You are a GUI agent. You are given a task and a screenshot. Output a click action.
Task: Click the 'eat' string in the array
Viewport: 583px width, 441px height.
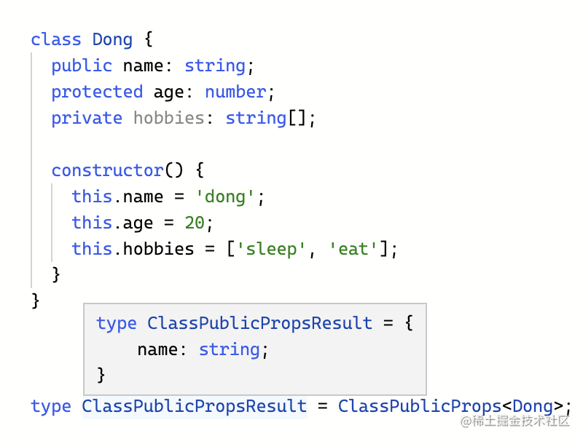[x=353, y=249]
